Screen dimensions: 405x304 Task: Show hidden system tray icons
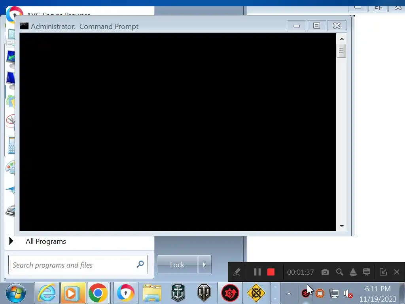point(289,293)
